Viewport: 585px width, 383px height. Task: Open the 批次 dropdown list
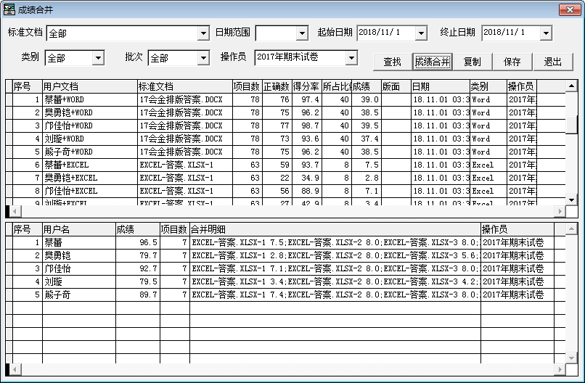(x=203, y=57)
